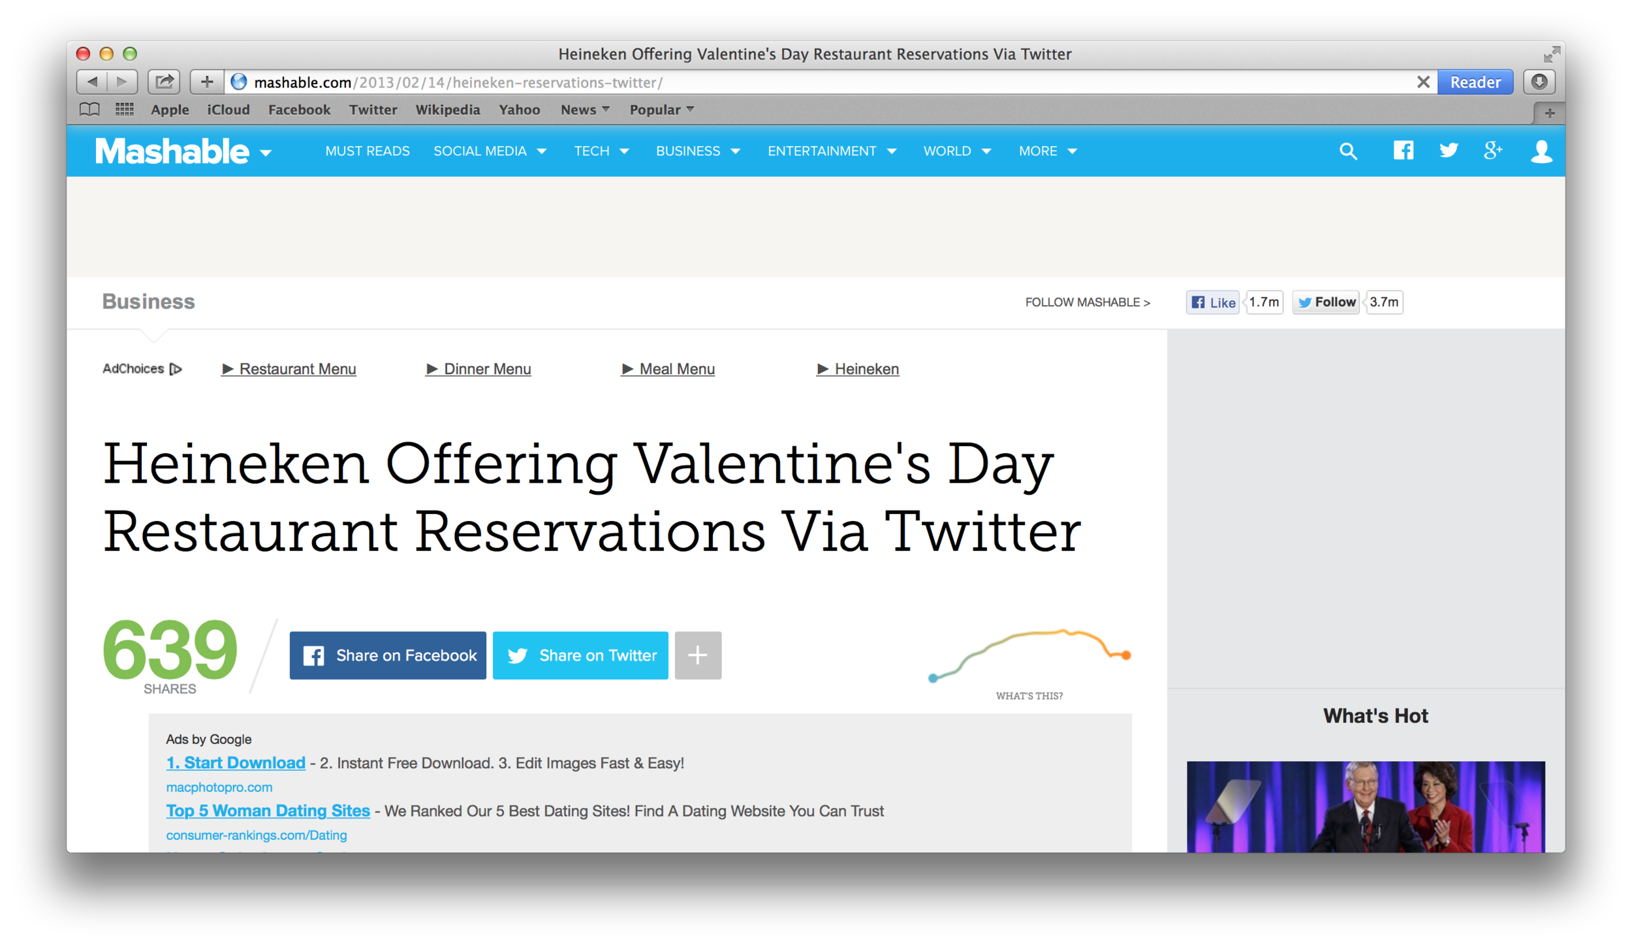Click the 3.7m Twitter follower count
The height and width of the screenshot is (945, 1632).
(x=1384, y=302)
